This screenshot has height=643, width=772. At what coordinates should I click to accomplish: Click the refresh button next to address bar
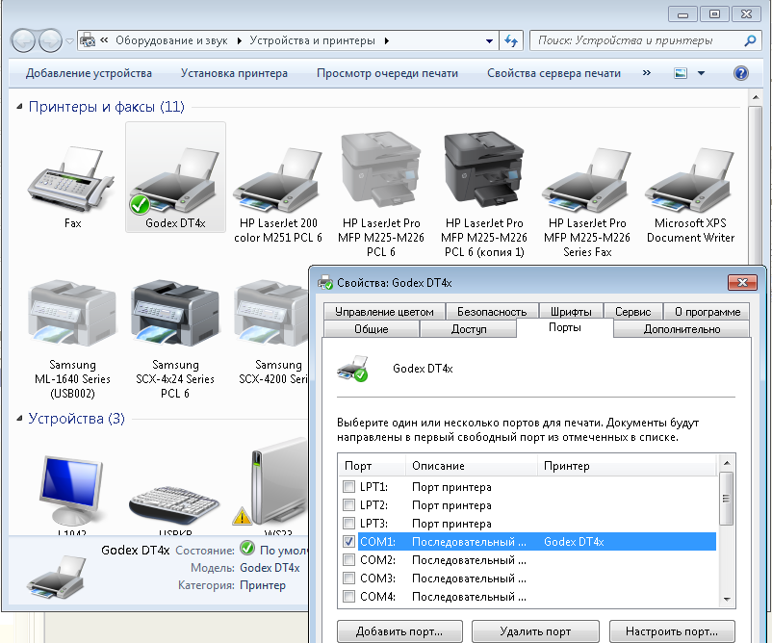[511, 40]
